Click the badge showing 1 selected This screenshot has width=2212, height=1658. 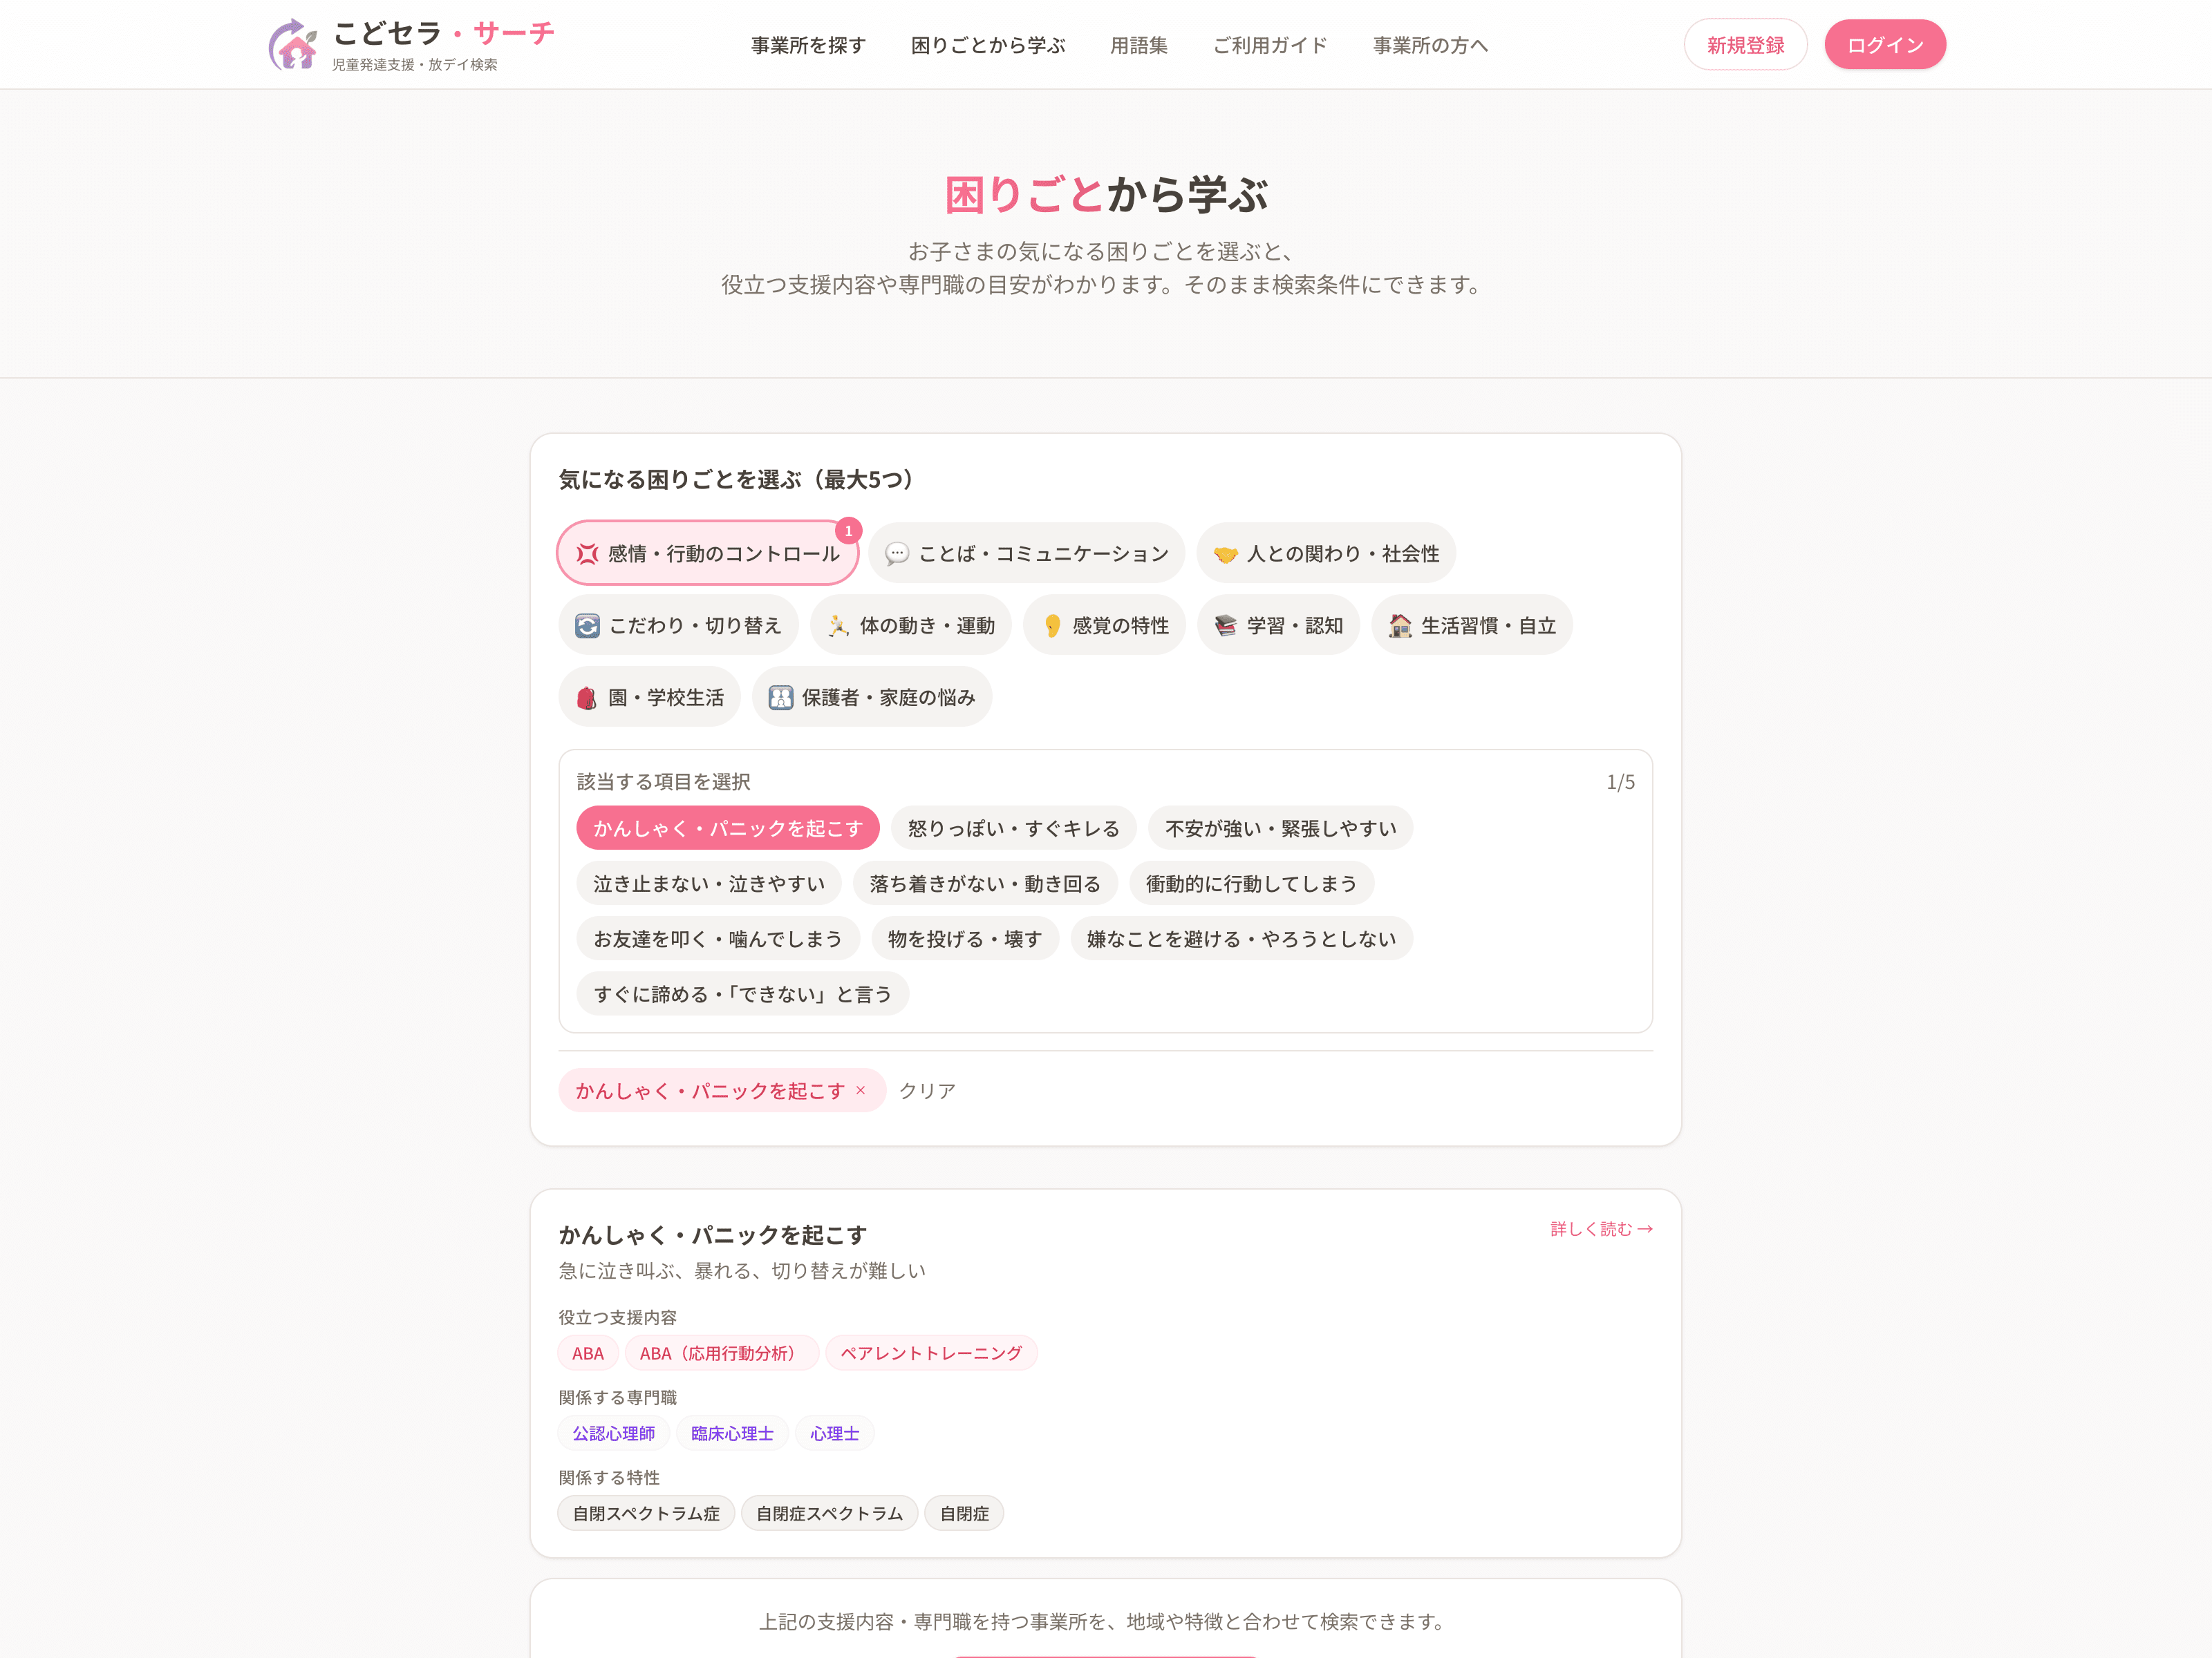[x=848, y=531]
